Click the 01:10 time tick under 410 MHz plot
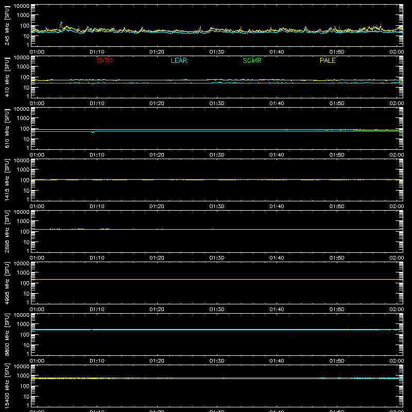This screenshot has width=412, height=412. [97, 104]
